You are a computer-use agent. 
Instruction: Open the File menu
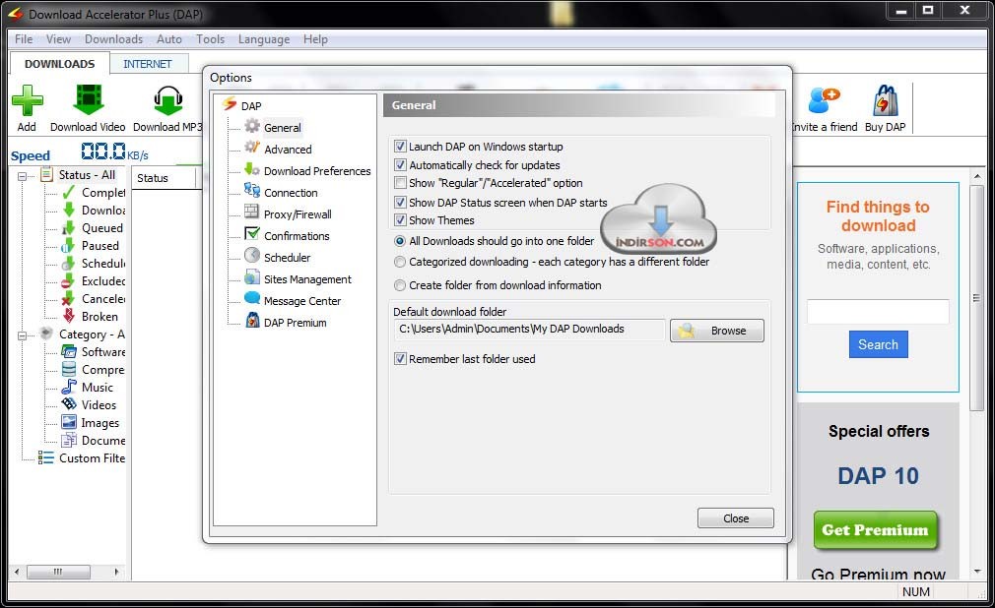pyautogui.click(x=24, y=39)
